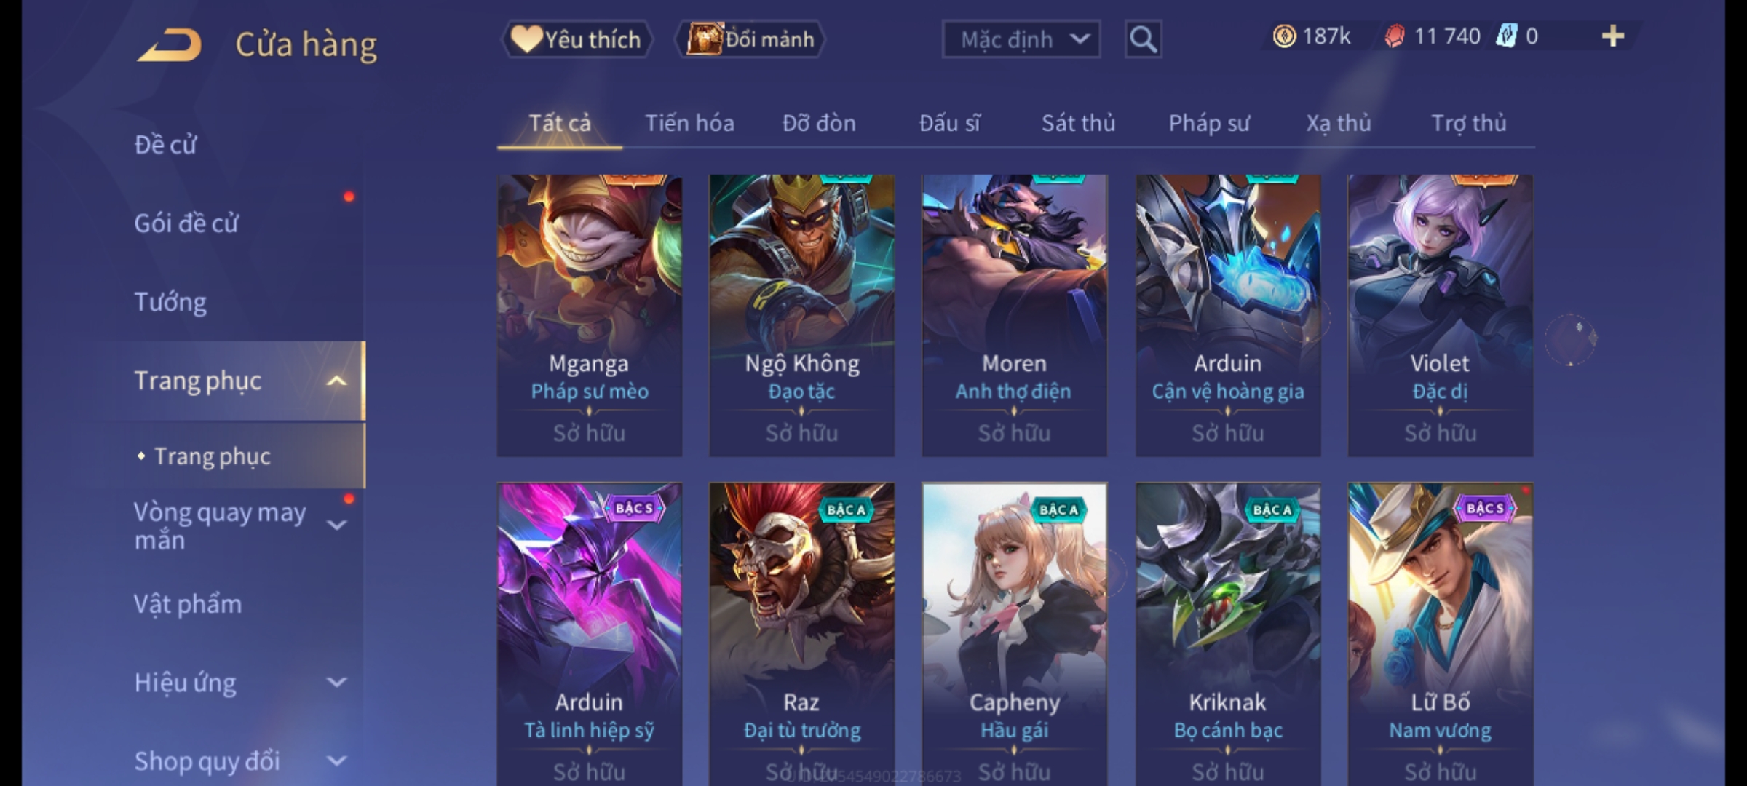
Task: Expand the Shop quy đổi section
Action: [x=336, y=761]
